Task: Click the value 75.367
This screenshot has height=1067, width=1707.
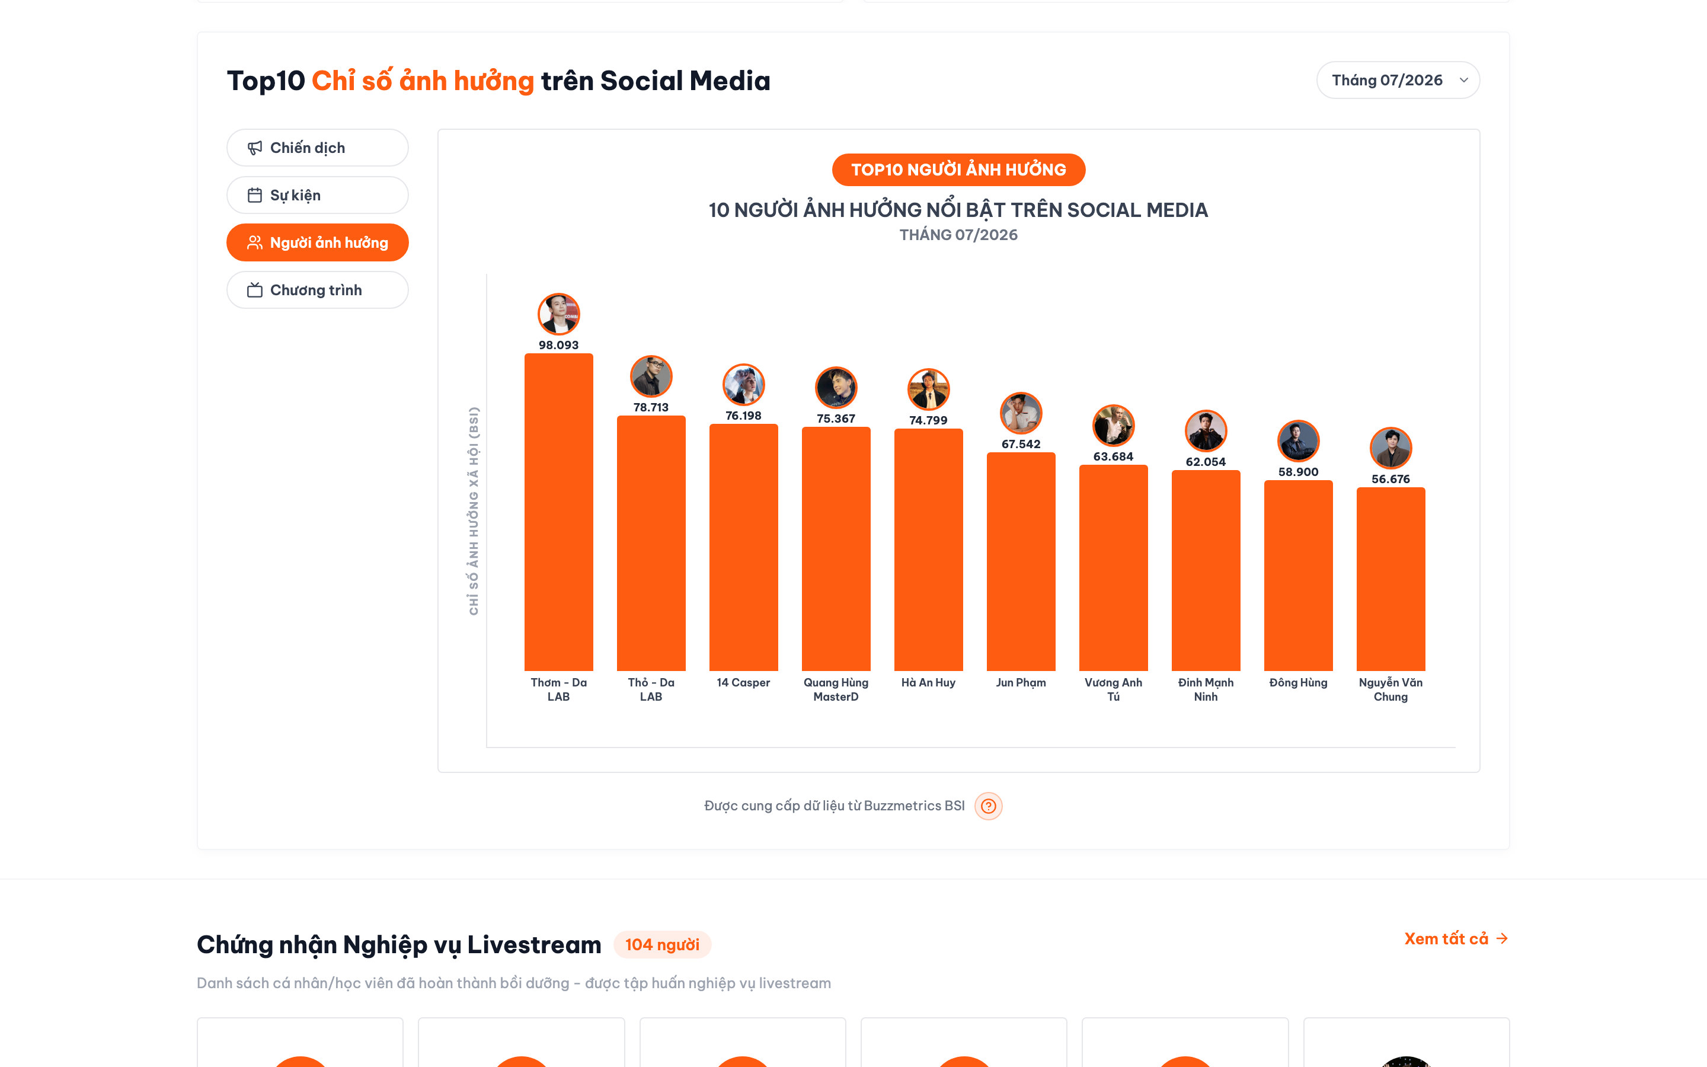Action: click(x=836, y=419)
